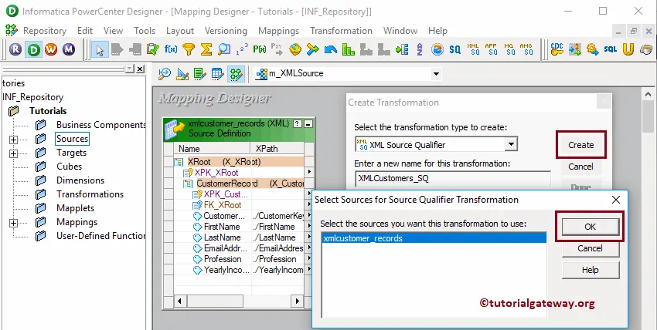This screenshot has width=657, height=330.
Task: Add a Sequence Generator 123 icon
Action: click(x=242, y=49)
